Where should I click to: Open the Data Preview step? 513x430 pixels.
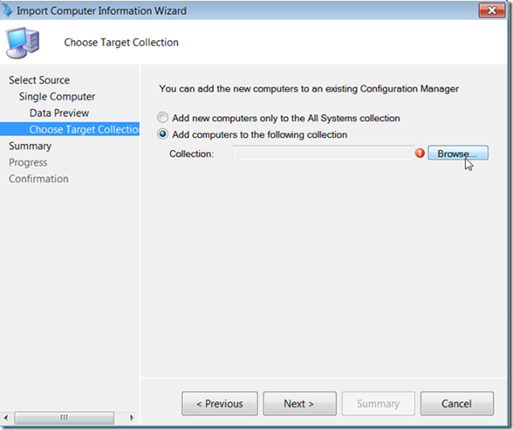(59, 113)
